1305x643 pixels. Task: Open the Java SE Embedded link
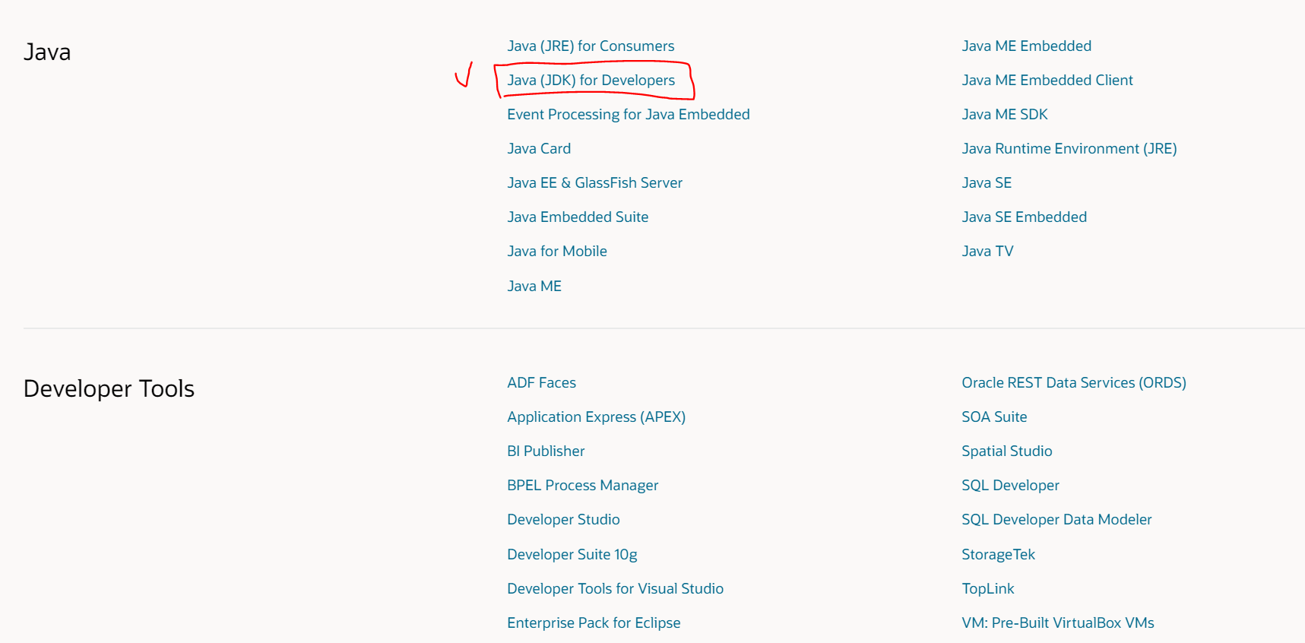tap(1024, 217)
